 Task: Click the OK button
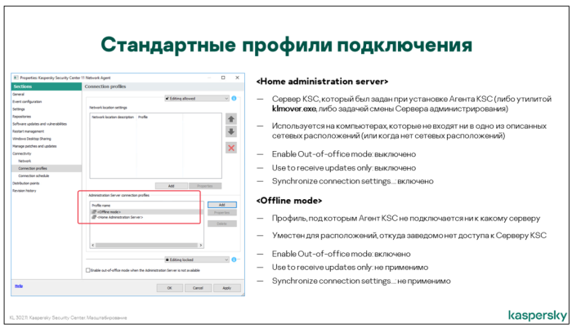(170, 288)
